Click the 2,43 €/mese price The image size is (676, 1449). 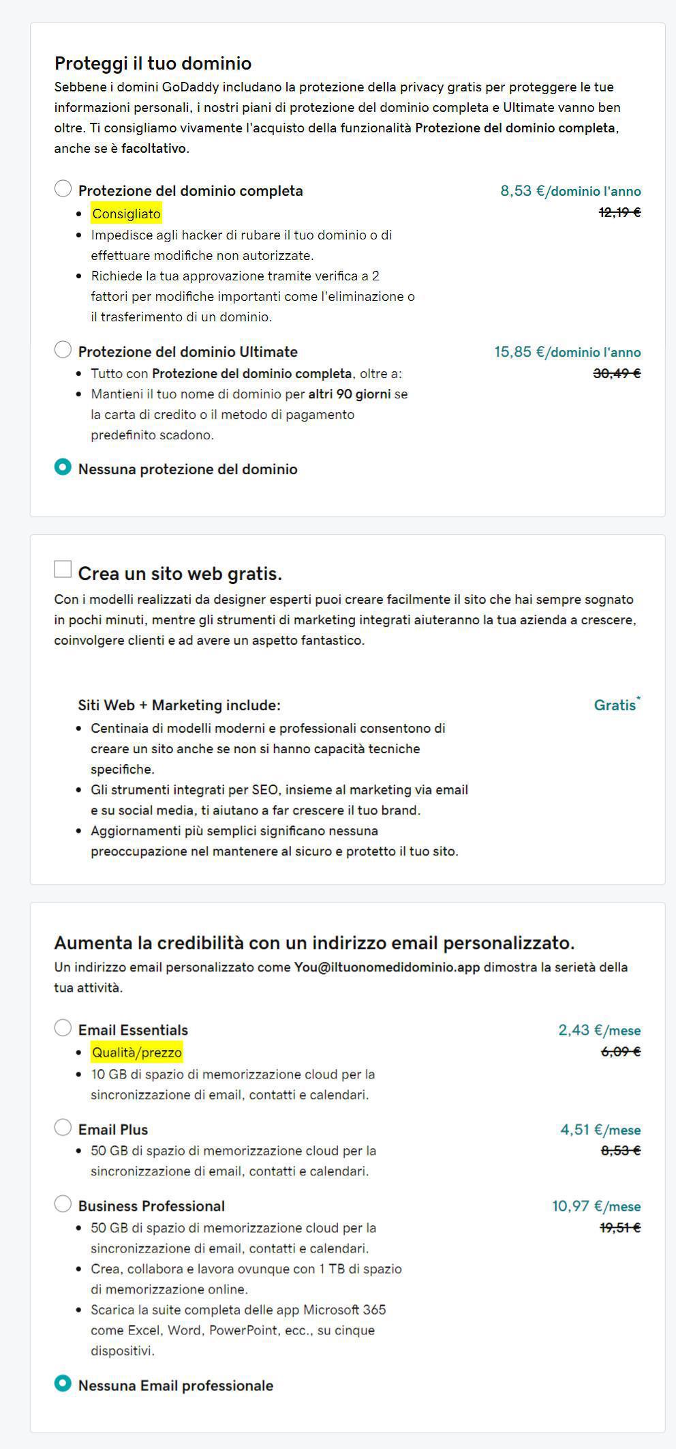pos(599,1030)
